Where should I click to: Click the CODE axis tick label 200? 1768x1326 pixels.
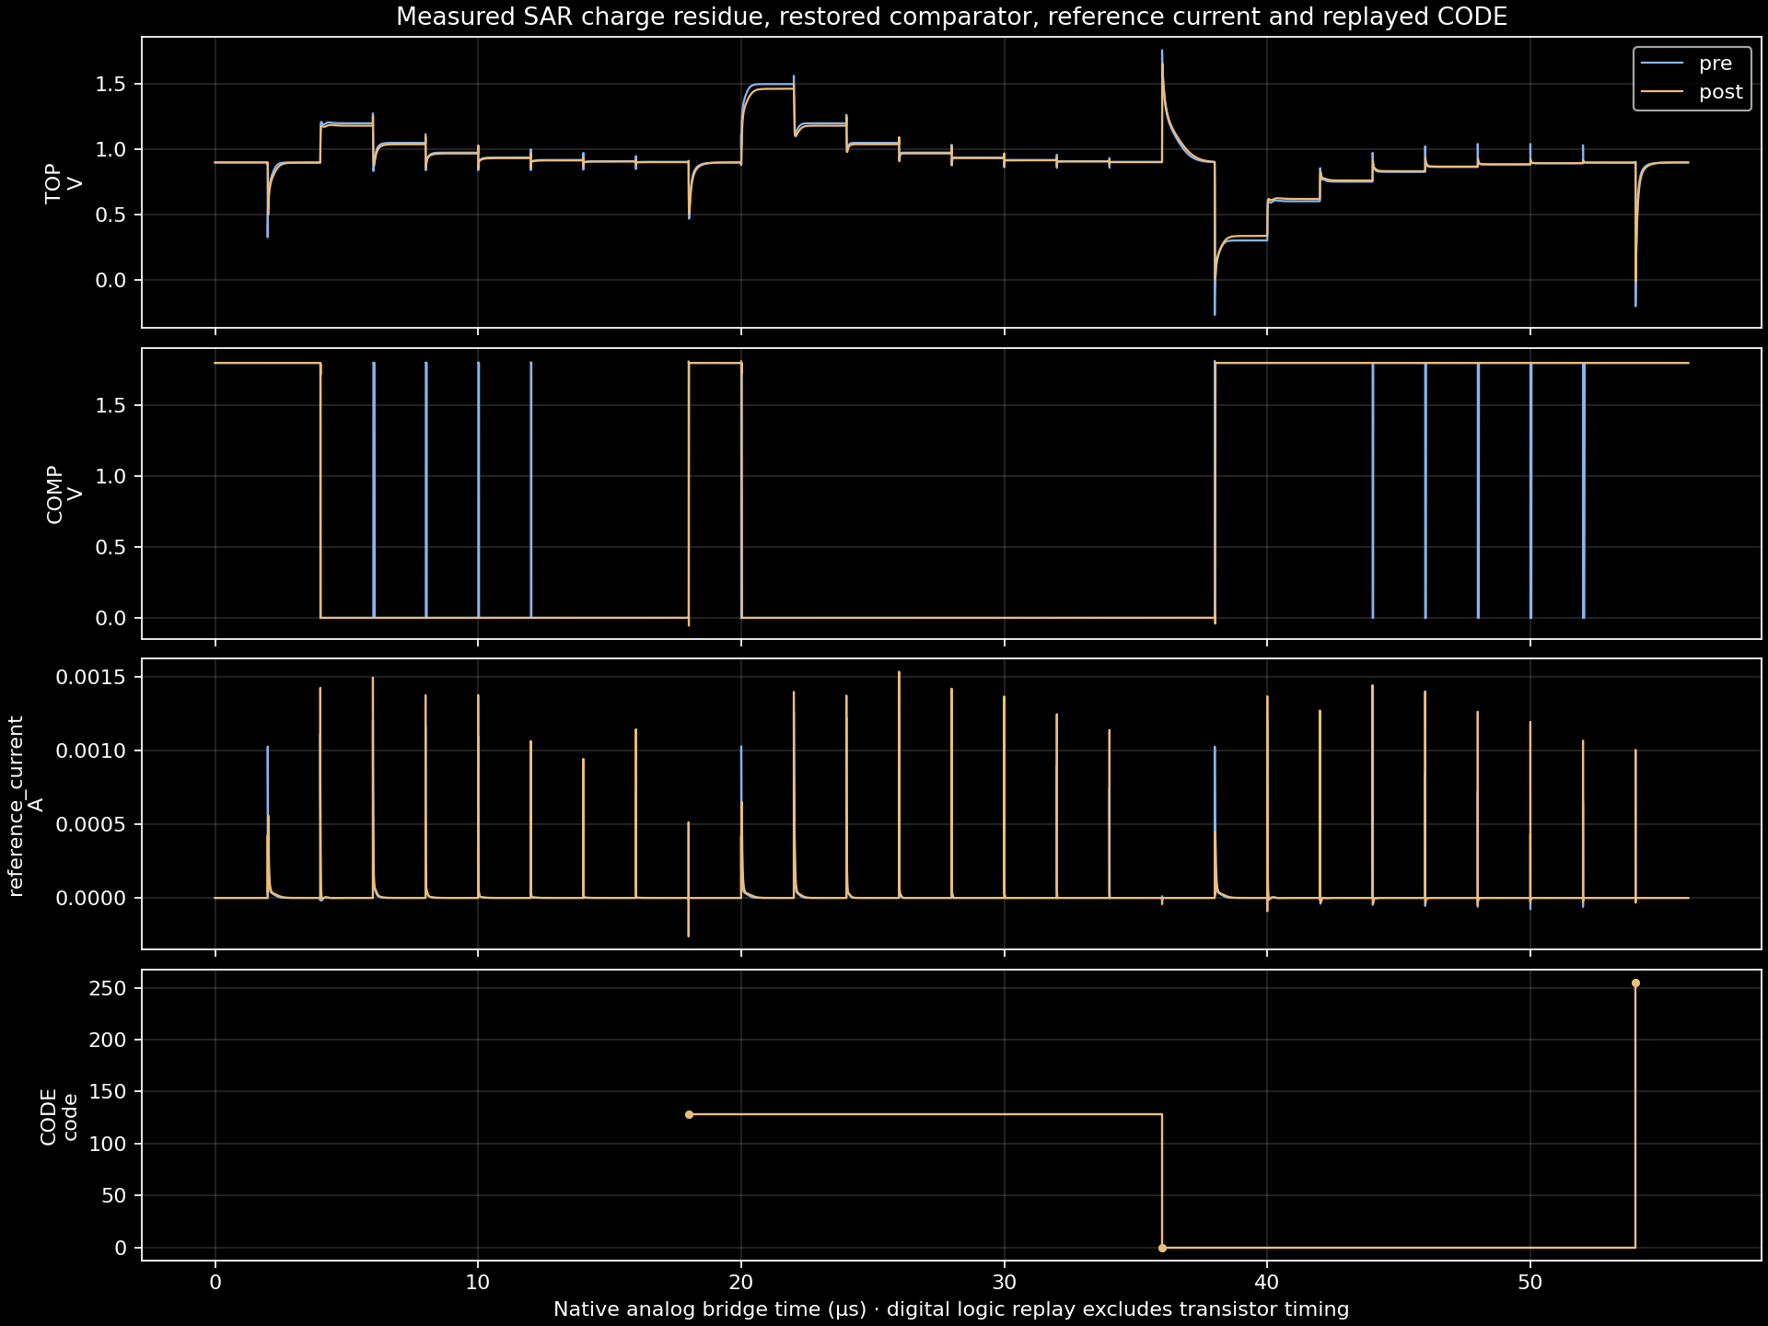point(110,1040)
